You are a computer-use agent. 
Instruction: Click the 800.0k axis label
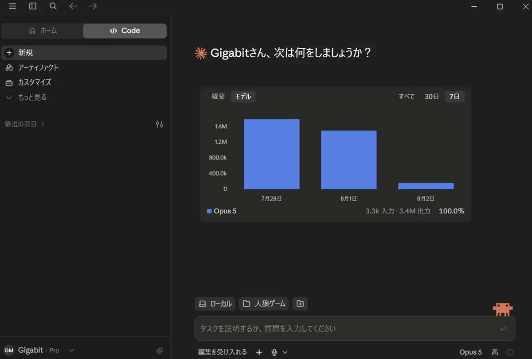coord(218,157)
